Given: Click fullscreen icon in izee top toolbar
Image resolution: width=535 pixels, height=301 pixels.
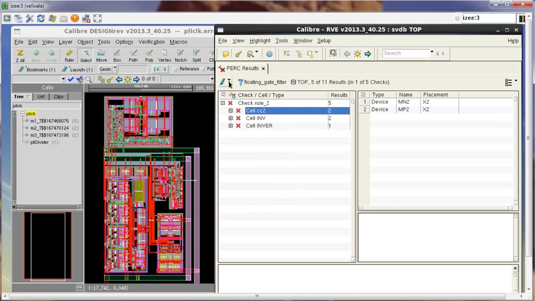Looking at the screenshot, I should [x=97, y=18].
